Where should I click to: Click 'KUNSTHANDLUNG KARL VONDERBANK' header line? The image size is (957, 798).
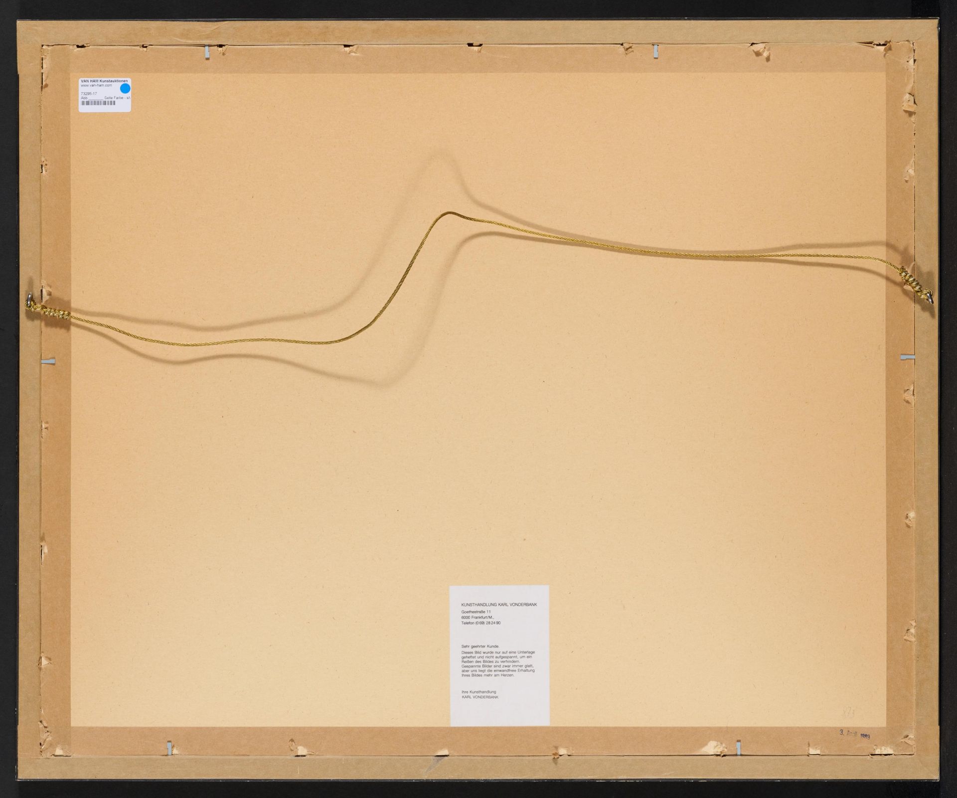[x=499, y=605]
